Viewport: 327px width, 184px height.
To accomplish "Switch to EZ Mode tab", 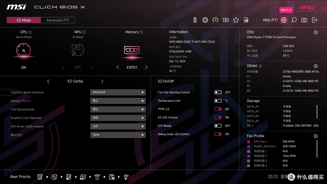I will (x=24, y=20).
